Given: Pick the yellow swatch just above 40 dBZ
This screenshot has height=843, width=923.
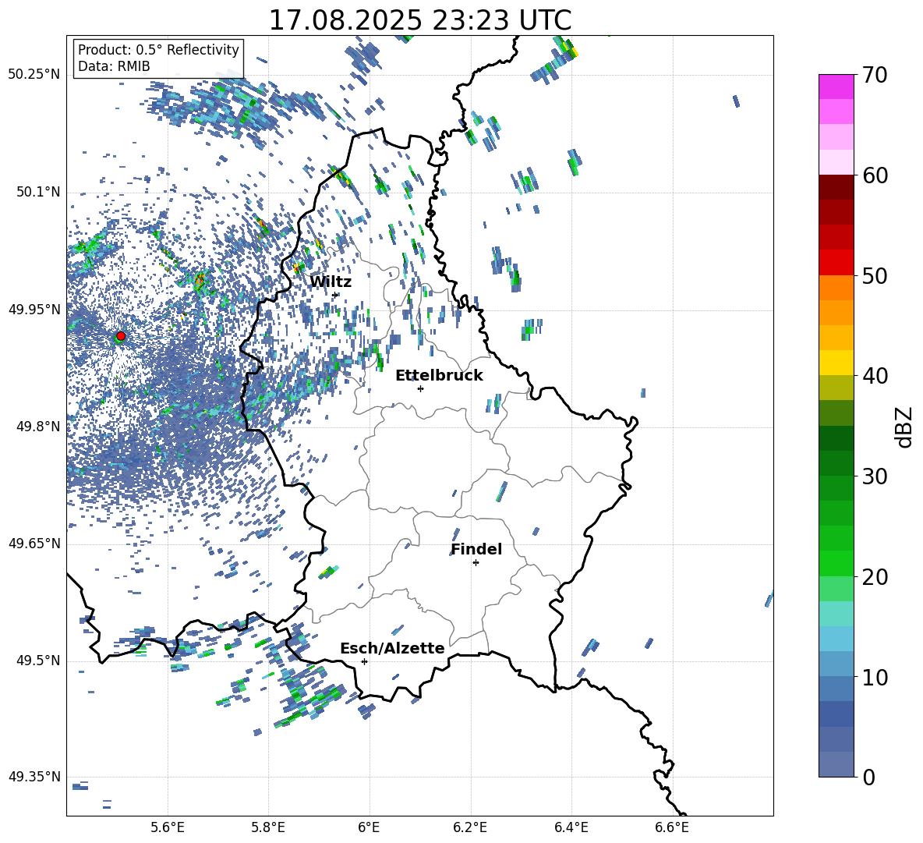Looking at the screenshot, I should click(836, 363).
